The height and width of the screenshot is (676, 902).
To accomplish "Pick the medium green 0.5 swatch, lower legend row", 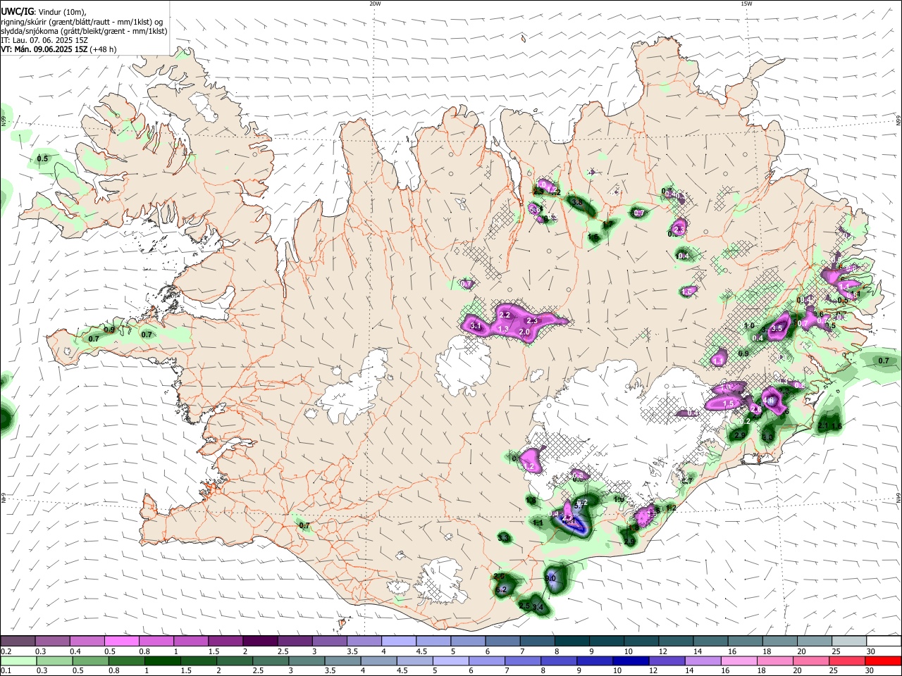I will (x=91, y=661).
